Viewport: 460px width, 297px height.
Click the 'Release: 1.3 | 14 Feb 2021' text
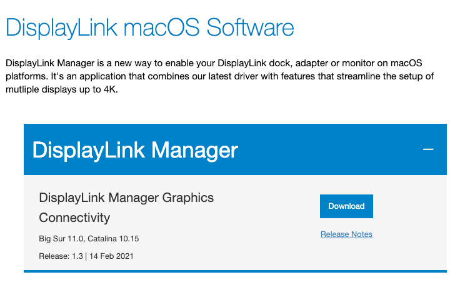tap(86, 256)
